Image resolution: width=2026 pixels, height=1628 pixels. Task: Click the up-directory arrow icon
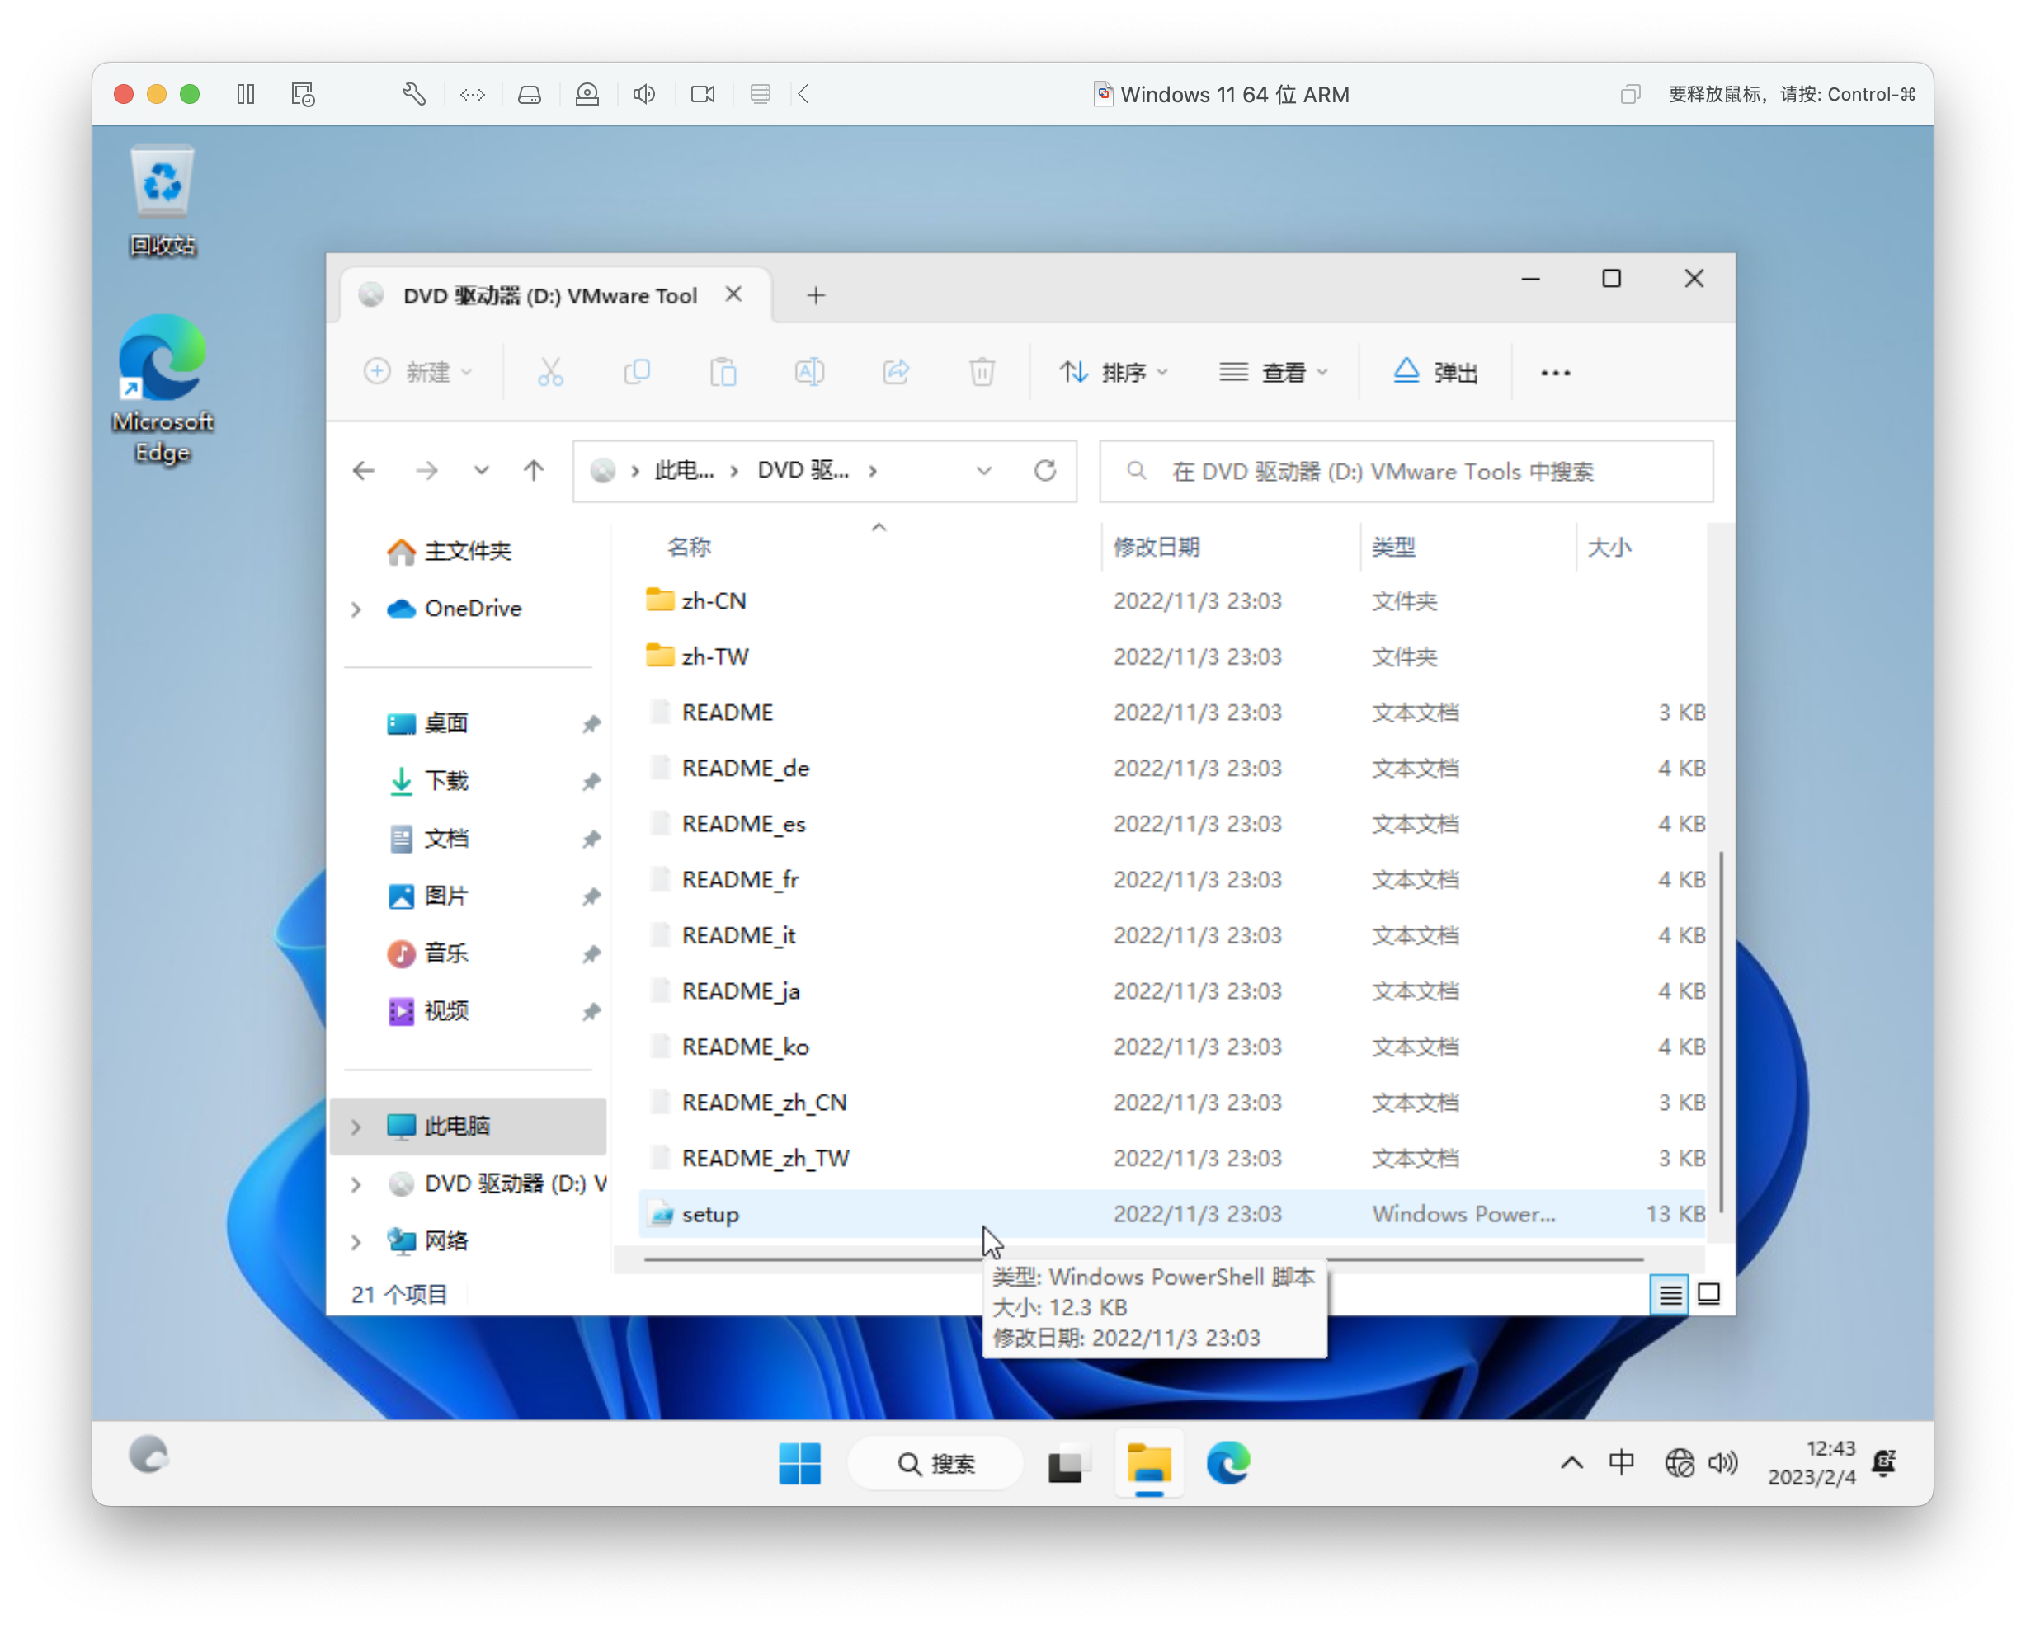(534, 471)
